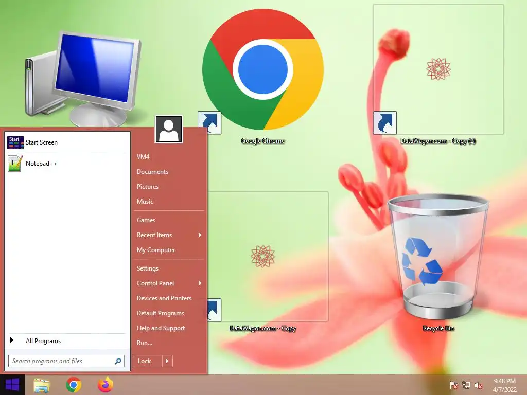This screenshot has width=527, height=395.
Task: Open Documents from start menu
Action: (x=152, y=172)
